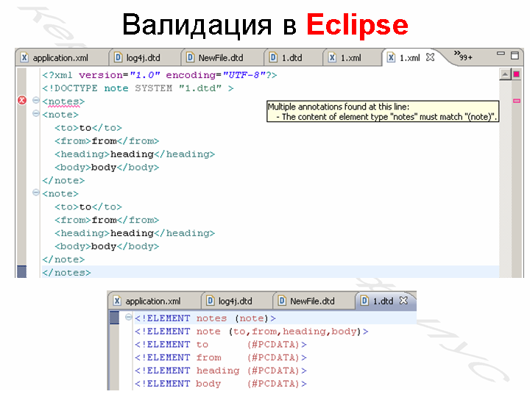Screen dimensions: 530x397
Task: Click the "<!ELEMENT to (#PCDATA)>" line
Action: [x=221, y=344]
